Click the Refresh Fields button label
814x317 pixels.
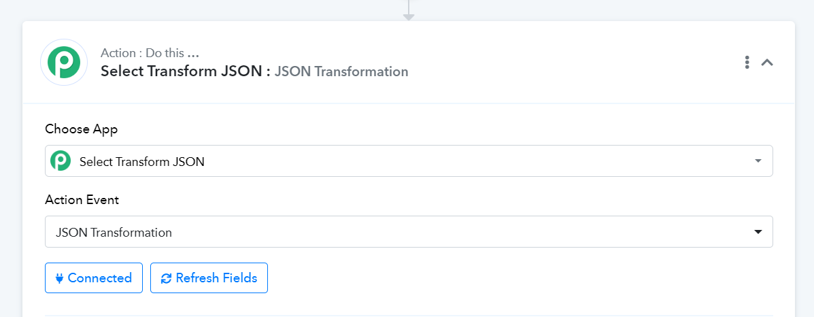[x=216, y=278]
